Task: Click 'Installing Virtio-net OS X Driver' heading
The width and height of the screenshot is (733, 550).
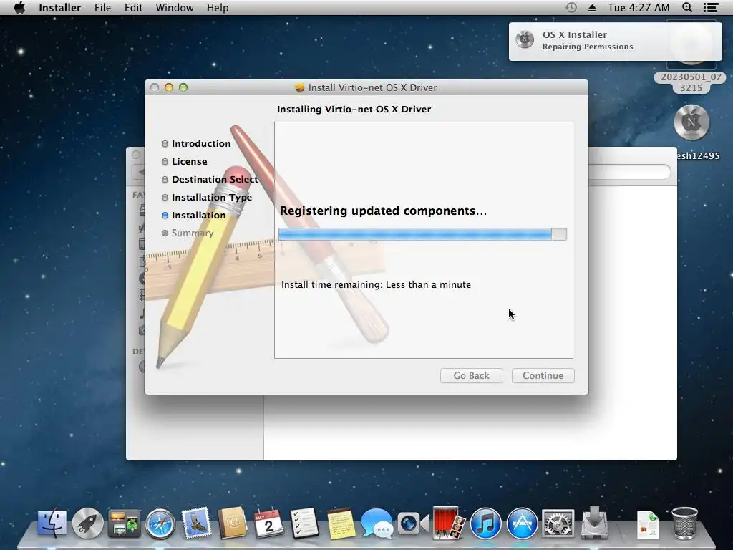Action: click(x=354, y=109)
